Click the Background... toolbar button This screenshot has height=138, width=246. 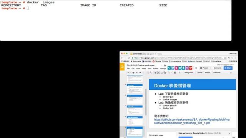pyautogui.click(x=189, y=72)
